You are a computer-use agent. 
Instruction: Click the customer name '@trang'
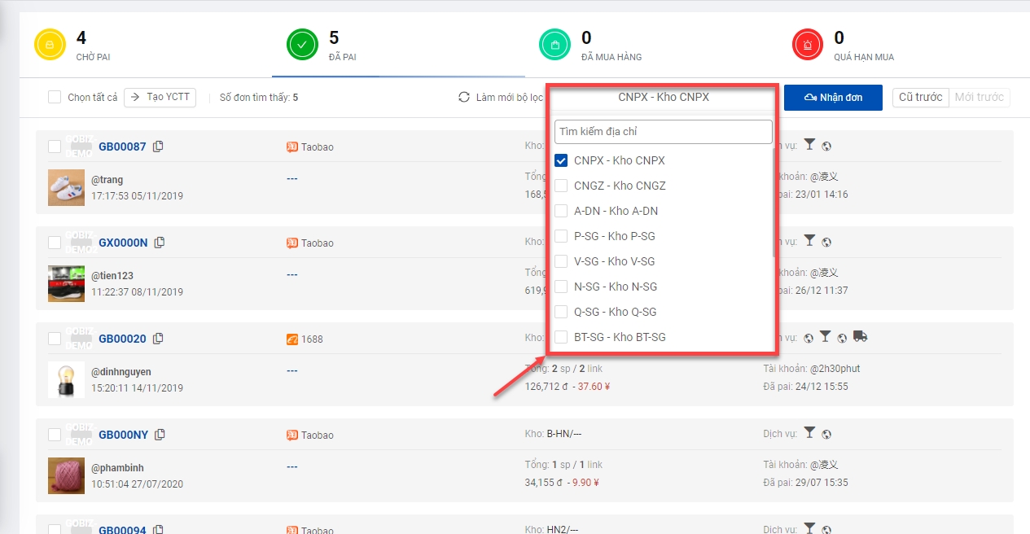click(107, 180)
